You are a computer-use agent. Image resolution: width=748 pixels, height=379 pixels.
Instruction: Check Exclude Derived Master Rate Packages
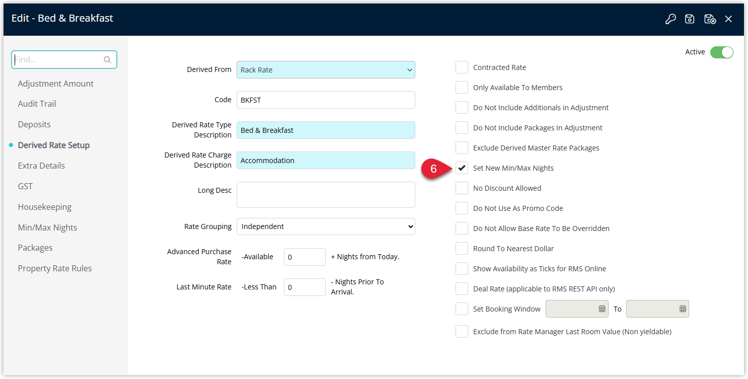462,148
